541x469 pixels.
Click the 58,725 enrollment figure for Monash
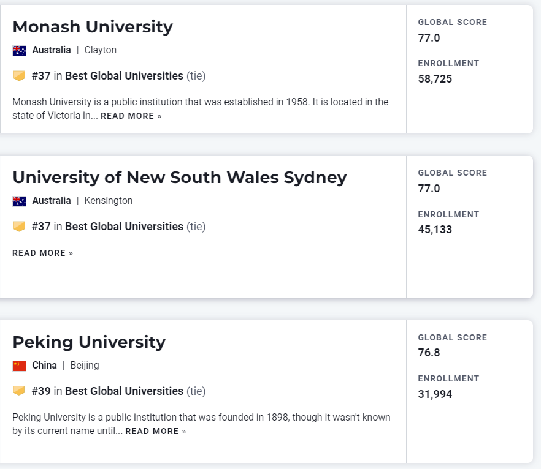coord(435,79)
